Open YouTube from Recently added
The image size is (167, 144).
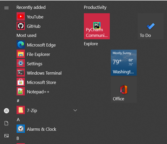pos(35,17)
